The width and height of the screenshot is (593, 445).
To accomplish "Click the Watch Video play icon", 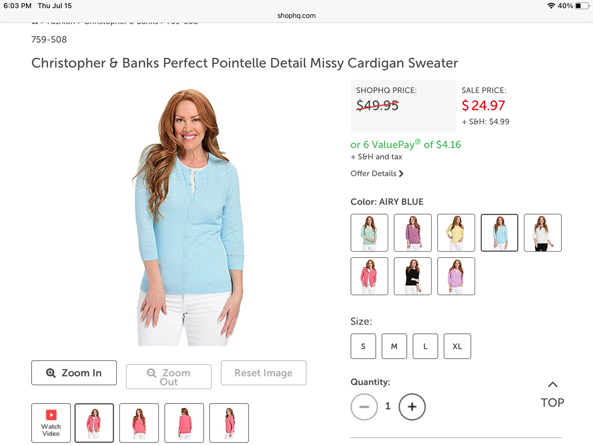I will click(51, 415).
